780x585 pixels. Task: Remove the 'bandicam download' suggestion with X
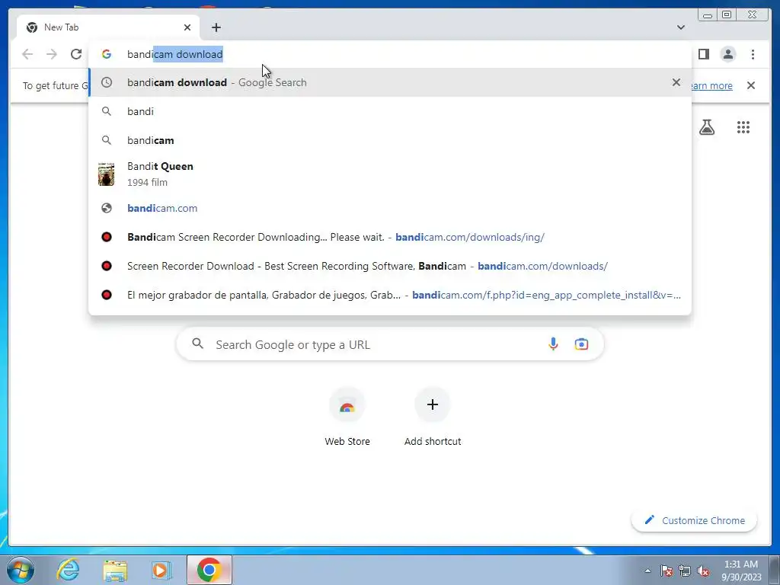coord(676,82)
